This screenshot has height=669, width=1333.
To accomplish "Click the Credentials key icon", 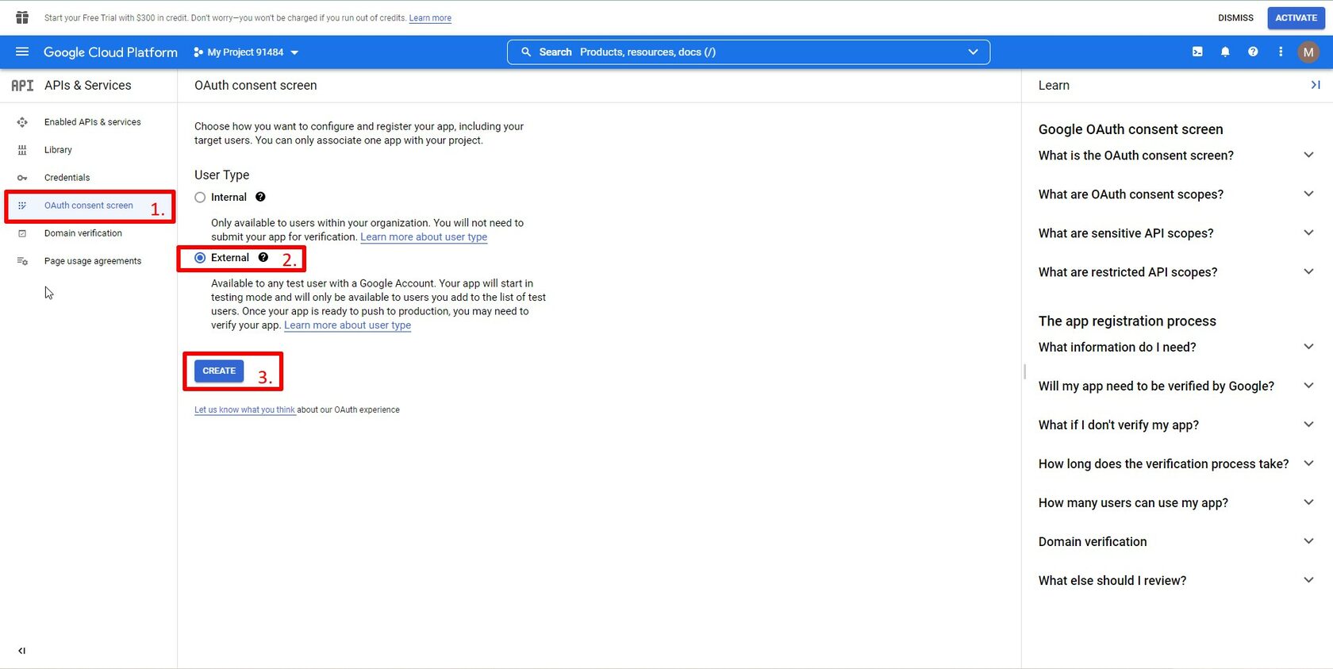I will [22, 178].
